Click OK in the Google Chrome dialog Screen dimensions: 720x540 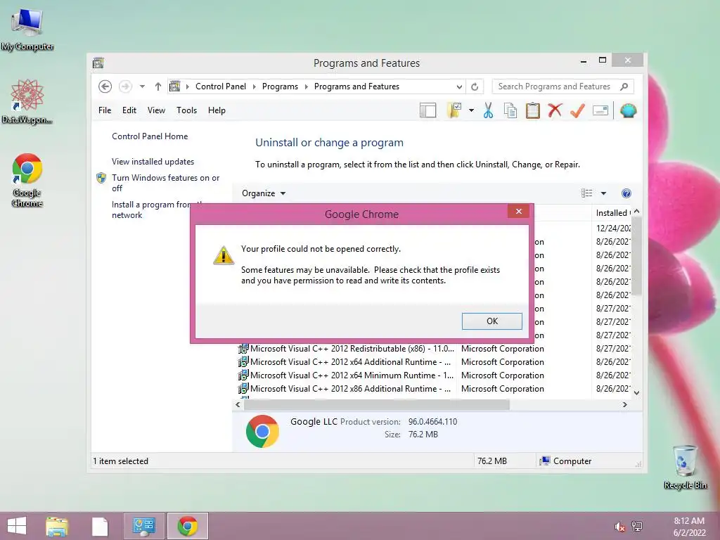coord(491,321)
